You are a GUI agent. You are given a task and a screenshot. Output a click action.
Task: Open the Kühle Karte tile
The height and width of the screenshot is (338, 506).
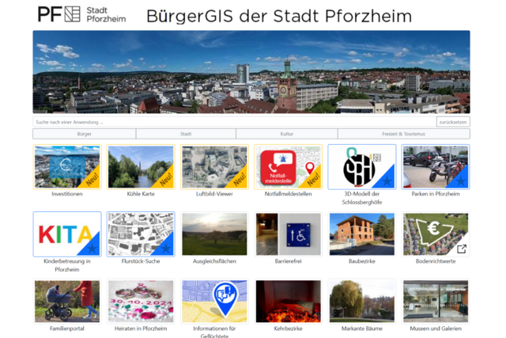141,167
